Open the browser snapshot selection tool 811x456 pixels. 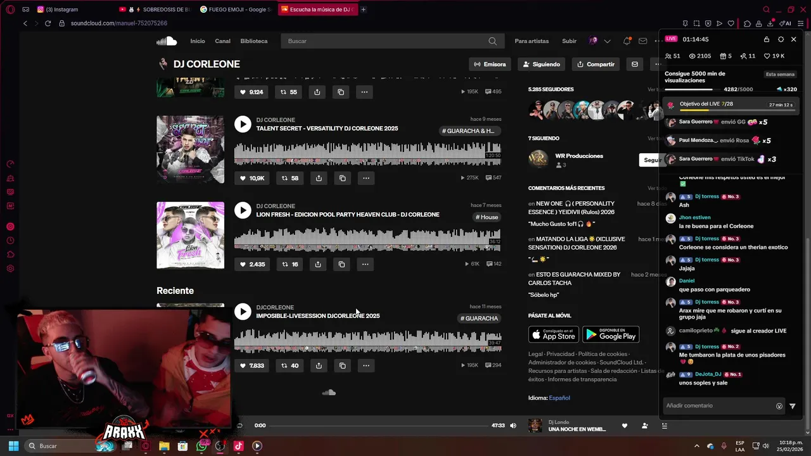(x=696, y=23)
